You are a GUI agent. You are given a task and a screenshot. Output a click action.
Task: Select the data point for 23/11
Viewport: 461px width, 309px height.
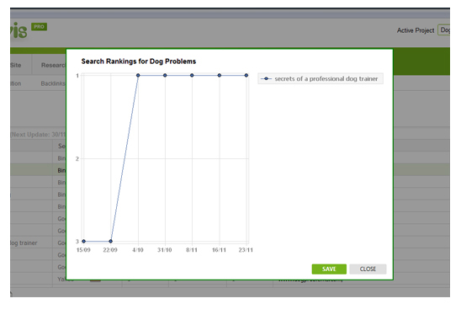[x=246, y=75]
